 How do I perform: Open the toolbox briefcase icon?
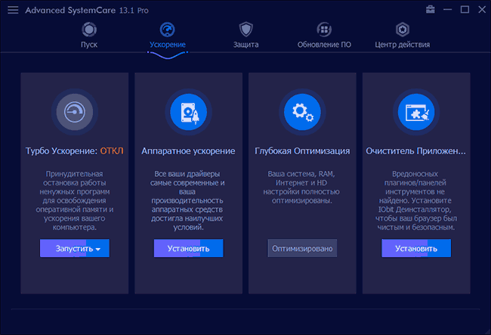coord(431,10)
